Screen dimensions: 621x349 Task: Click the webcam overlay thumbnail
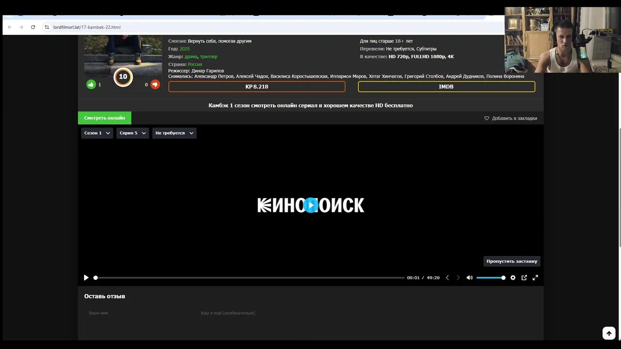[563, 40]
